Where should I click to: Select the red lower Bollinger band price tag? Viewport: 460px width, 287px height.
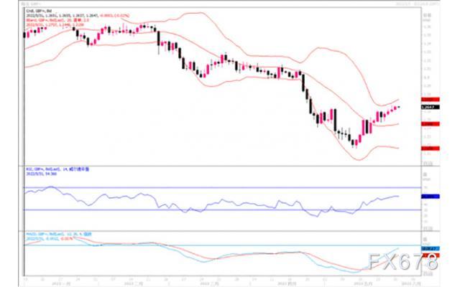431,149
